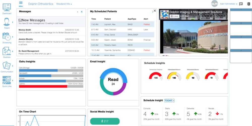Screen dimensions: 252x126
Task: Click the Facebook 217 social button
Action: click(x=105, y=121)
